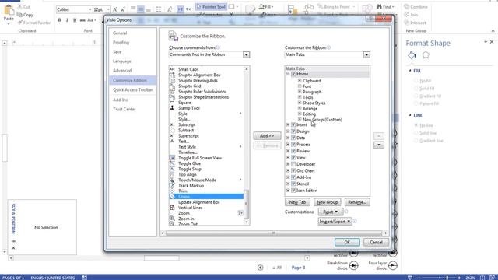Click the Breakdown diode shape icon
Image resolution: width=498 pixels, height=280 pixels.
[354, 266]
